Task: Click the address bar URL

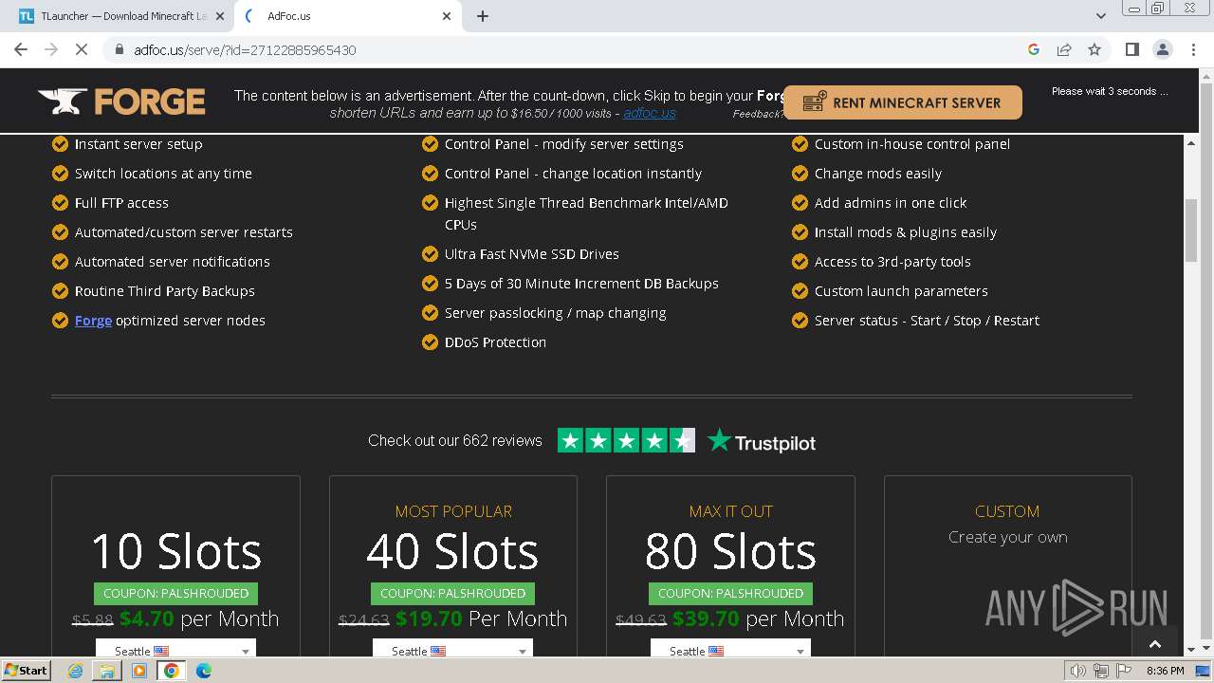Action: (245, 50)
